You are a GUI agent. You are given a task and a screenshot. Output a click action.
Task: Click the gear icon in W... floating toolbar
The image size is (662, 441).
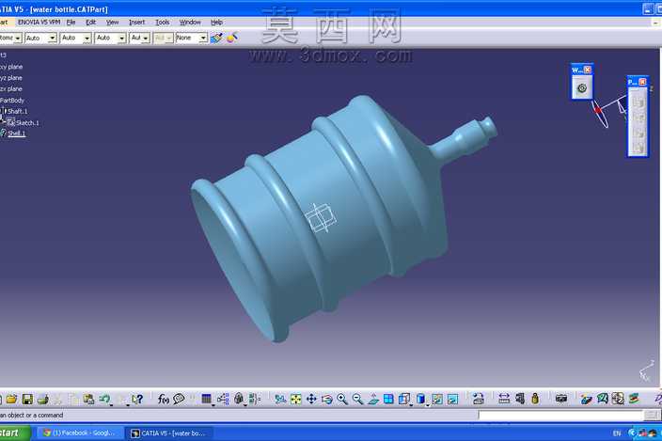[x=582, y=87]
